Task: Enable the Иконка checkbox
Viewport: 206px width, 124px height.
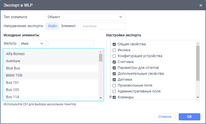Action: [114, 50]
